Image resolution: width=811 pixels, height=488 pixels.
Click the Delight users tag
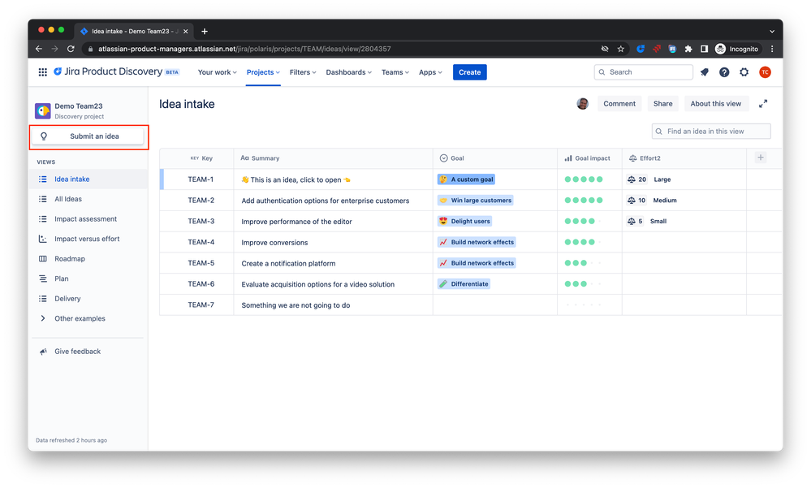[464, 221]
